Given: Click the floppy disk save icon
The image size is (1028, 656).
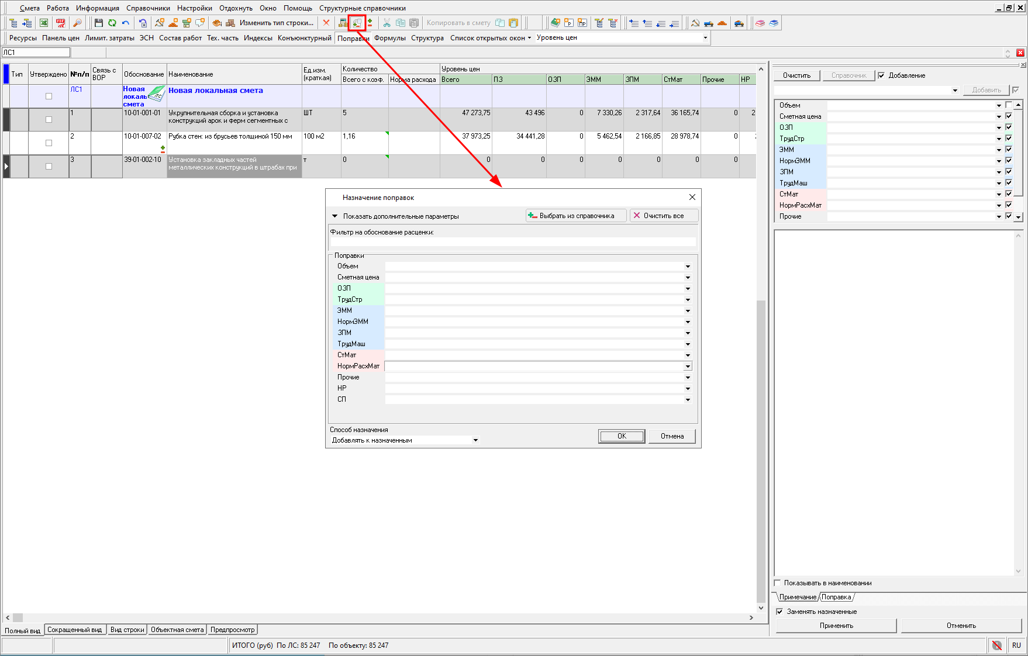Looking at the screenshot, I should 98,23.
